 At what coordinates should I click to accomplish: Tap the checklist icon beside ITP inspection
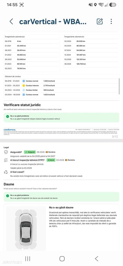[x=6, y=160]
